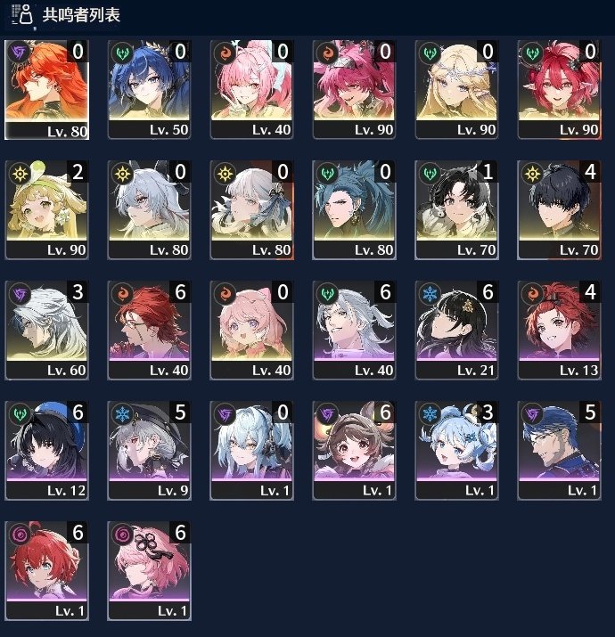Viewport: 615px width, 637px height.
Task: Click the purple Electro icon on the Lv. 80 card
Action: pos(19,53)
